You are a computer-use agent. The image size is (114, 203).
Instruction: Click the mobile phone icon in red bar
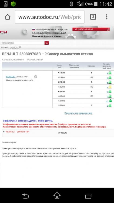coord(108,30)
